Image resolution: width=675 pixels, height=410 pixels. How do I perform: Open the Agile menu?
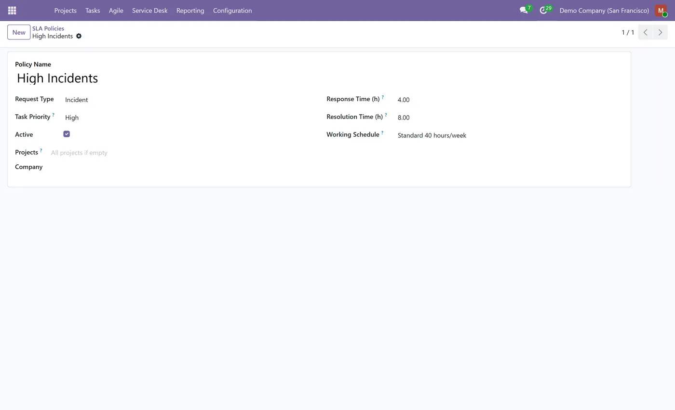(116, 10)
